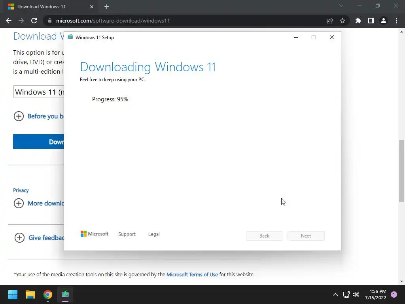Open Chrome three-dot menu

[x=396, y=21]
